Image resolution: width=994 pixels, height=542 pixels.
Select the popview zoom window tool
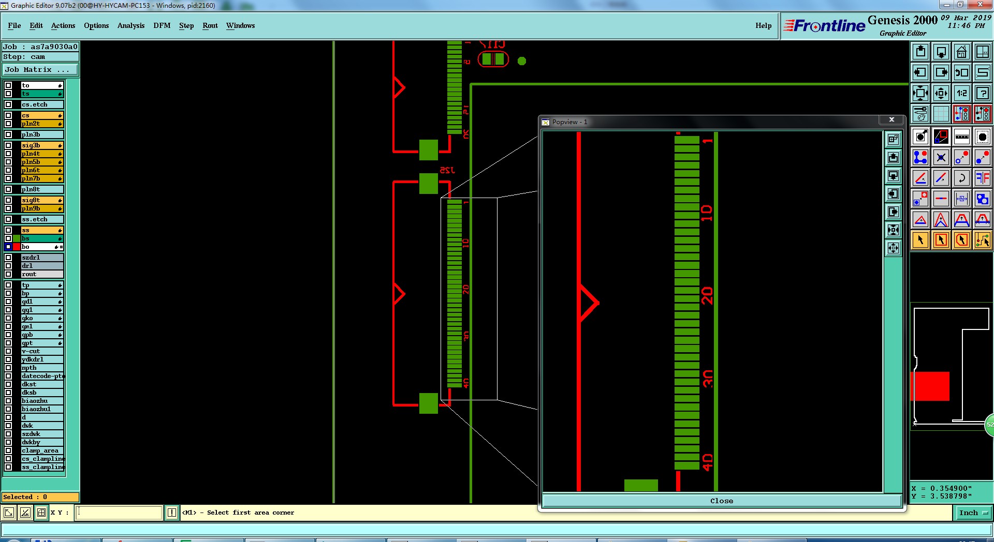pos(941,137)
